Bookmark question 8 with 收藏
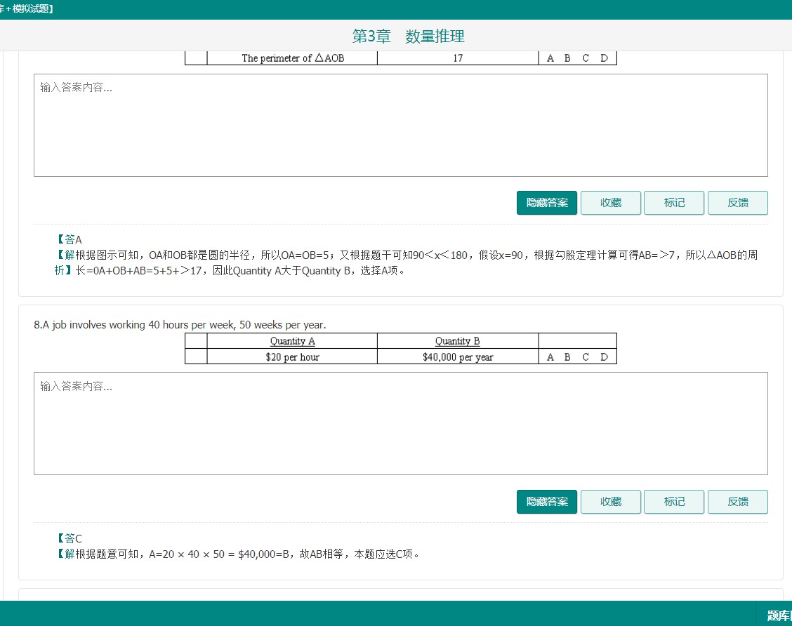Viewport: 792px width, 626px height. (x=611, y=502)
